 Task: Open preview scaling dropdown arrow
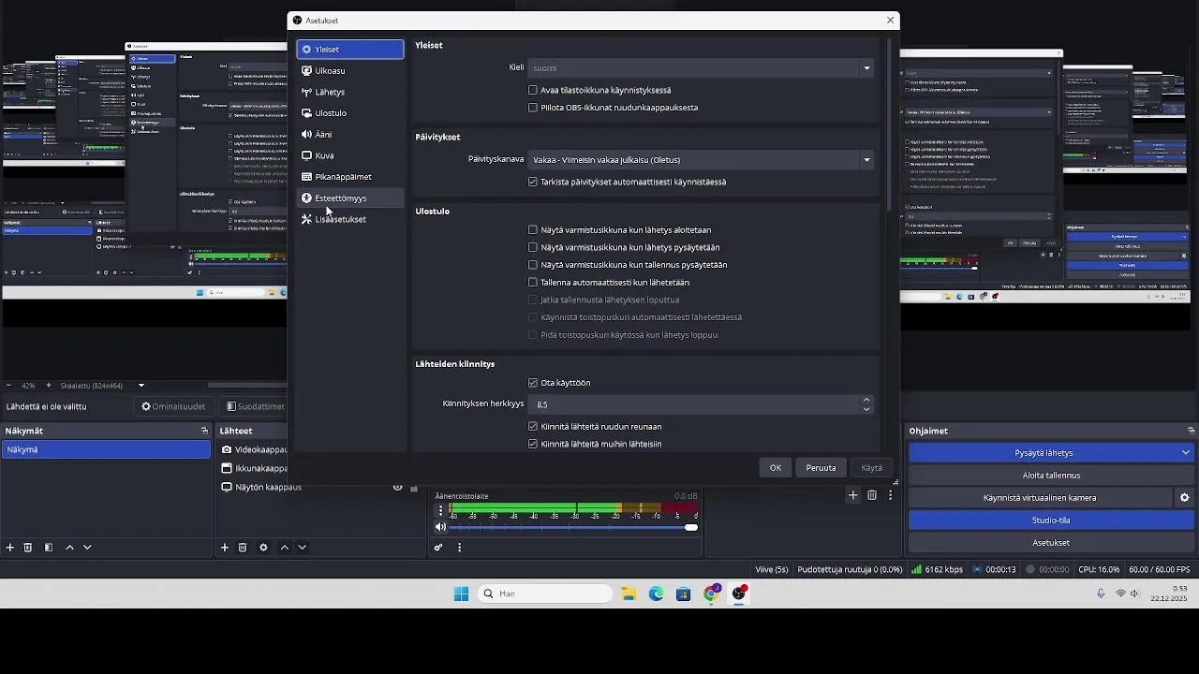click(x=141, y=386)
